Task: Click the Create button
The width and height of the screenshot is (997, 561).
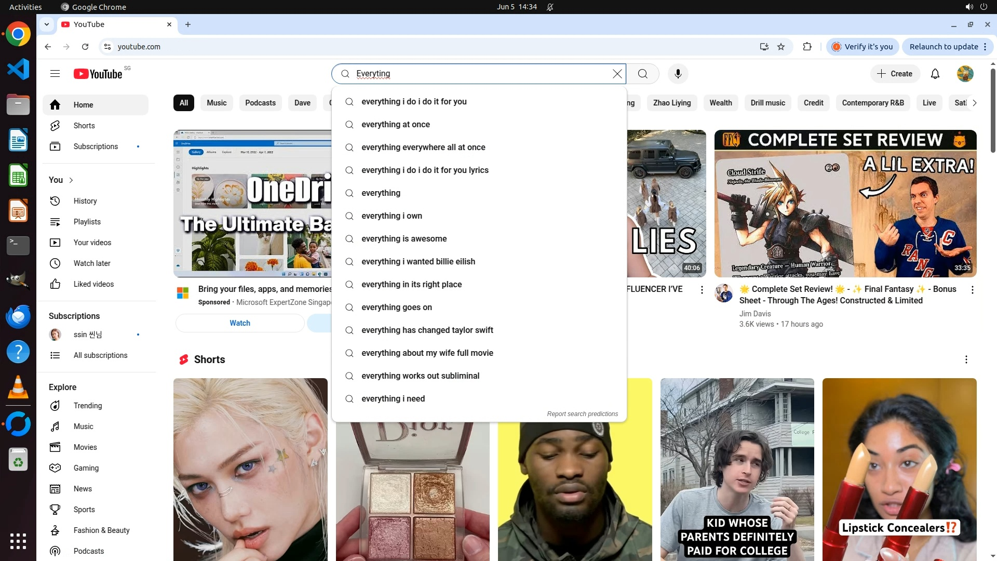Action: coord(895,74)
